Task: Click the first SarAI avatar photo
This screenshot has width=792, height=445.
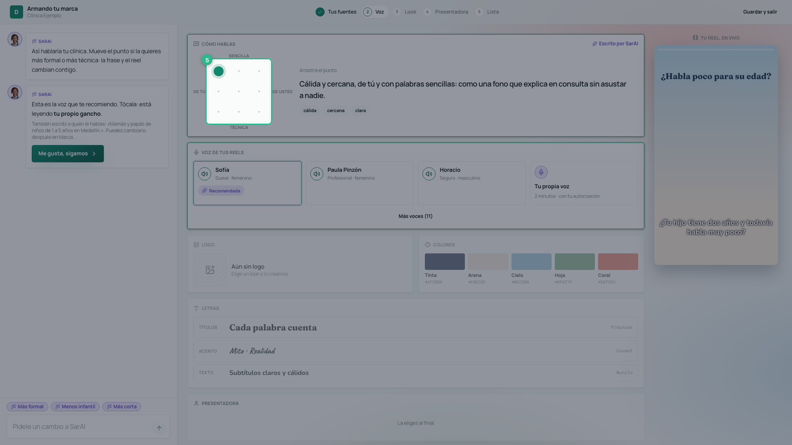Action: tap(15, 40)
